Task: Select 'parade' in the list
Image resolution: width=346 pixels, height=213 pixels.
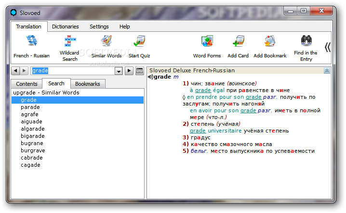Action: (x=30, y=107)
